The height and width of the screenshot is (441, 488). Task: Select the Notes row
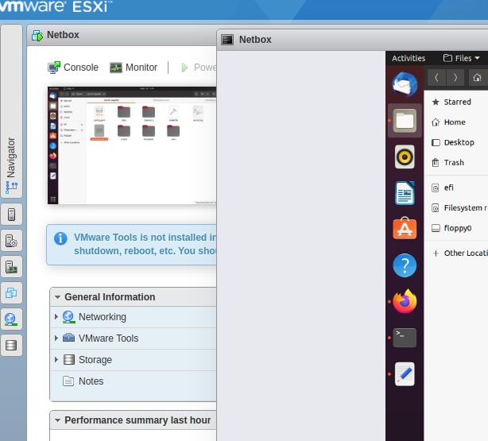click(x=134, y=381)
